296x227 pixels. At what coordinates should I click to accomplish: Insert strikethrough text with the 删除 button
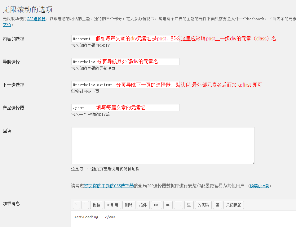click(129, 205)
